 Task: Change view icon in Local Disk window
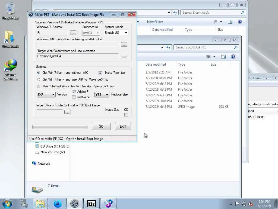click(208, 57)
